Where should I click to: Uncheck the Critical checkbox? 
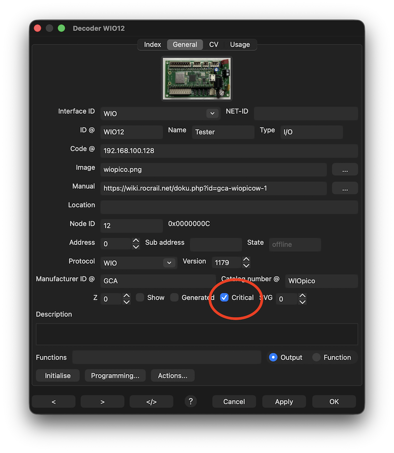coord(225,298)
